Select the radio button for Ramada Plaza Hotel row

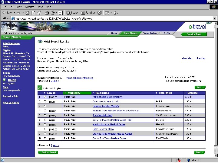pyautogui.click(x=45, y=110)
